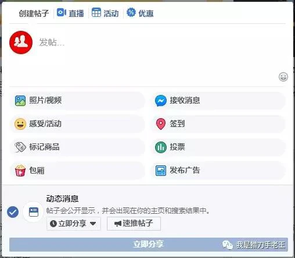Click the 帖子会公开显示 description text
This screenshot has width=295, height=258.
(x=128, y=210)
